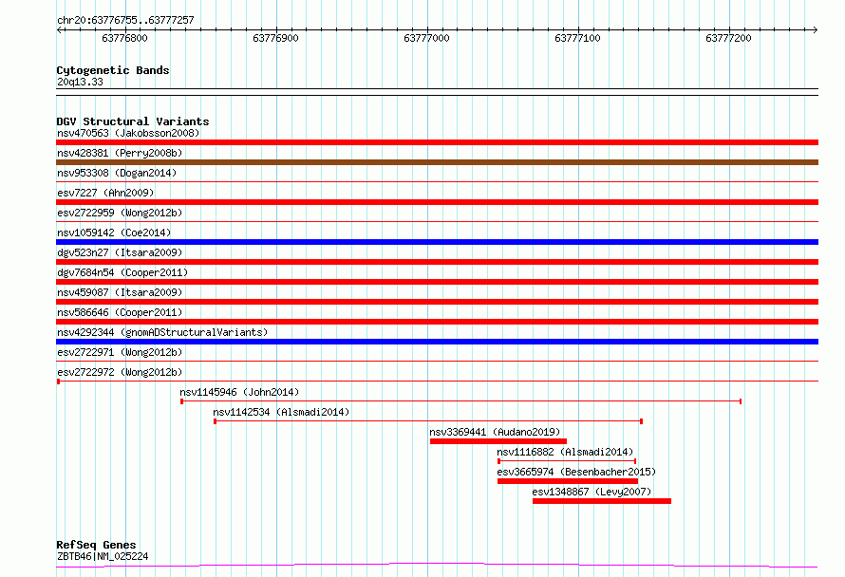Click the 63777200 ruler position
845x577 pixels.
click(728, 38)
